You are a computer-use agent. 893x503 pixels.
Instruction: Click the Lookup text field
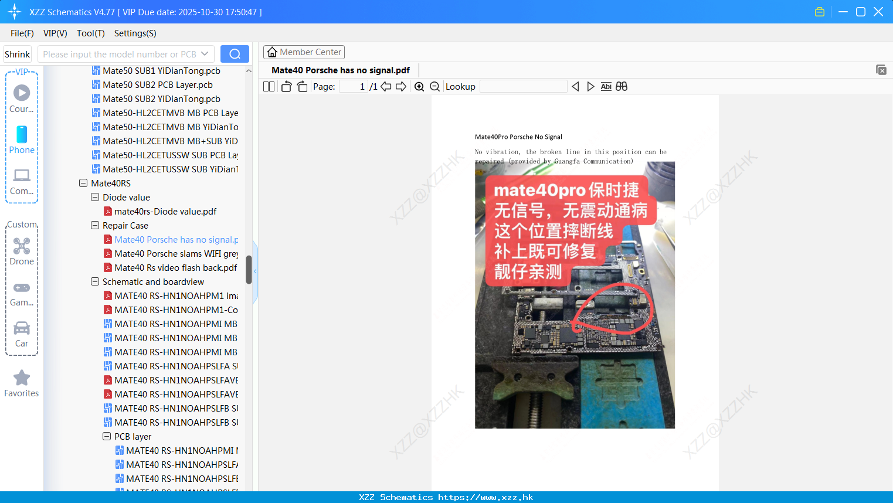524,87
